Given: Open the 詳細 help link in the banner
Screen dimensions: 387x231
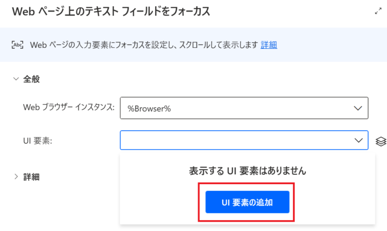Looking at the screenshot, I should pos(269,45).
